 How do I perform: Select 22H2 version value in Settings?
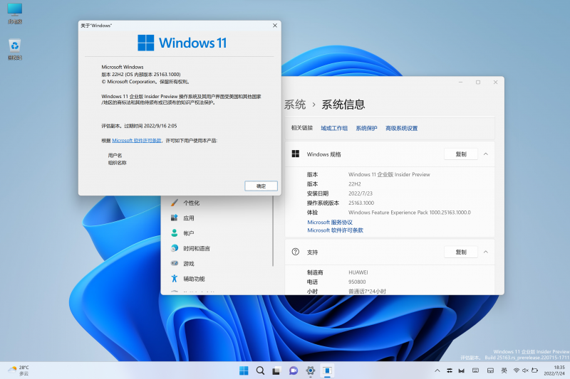(x=354, y=184)
